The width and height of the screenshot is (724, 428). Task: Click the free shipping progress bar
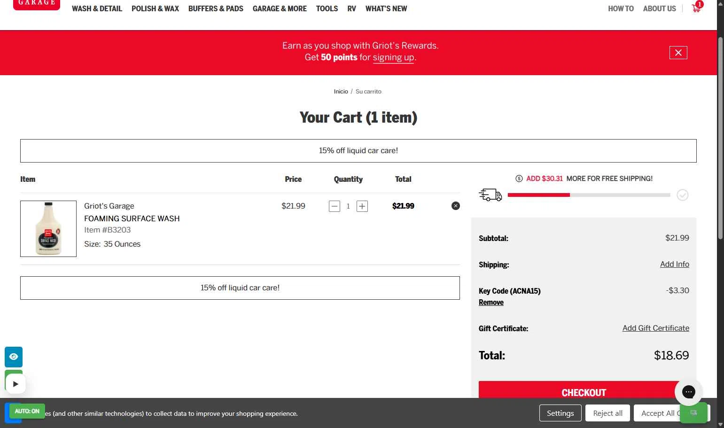(x=589, y=195)
